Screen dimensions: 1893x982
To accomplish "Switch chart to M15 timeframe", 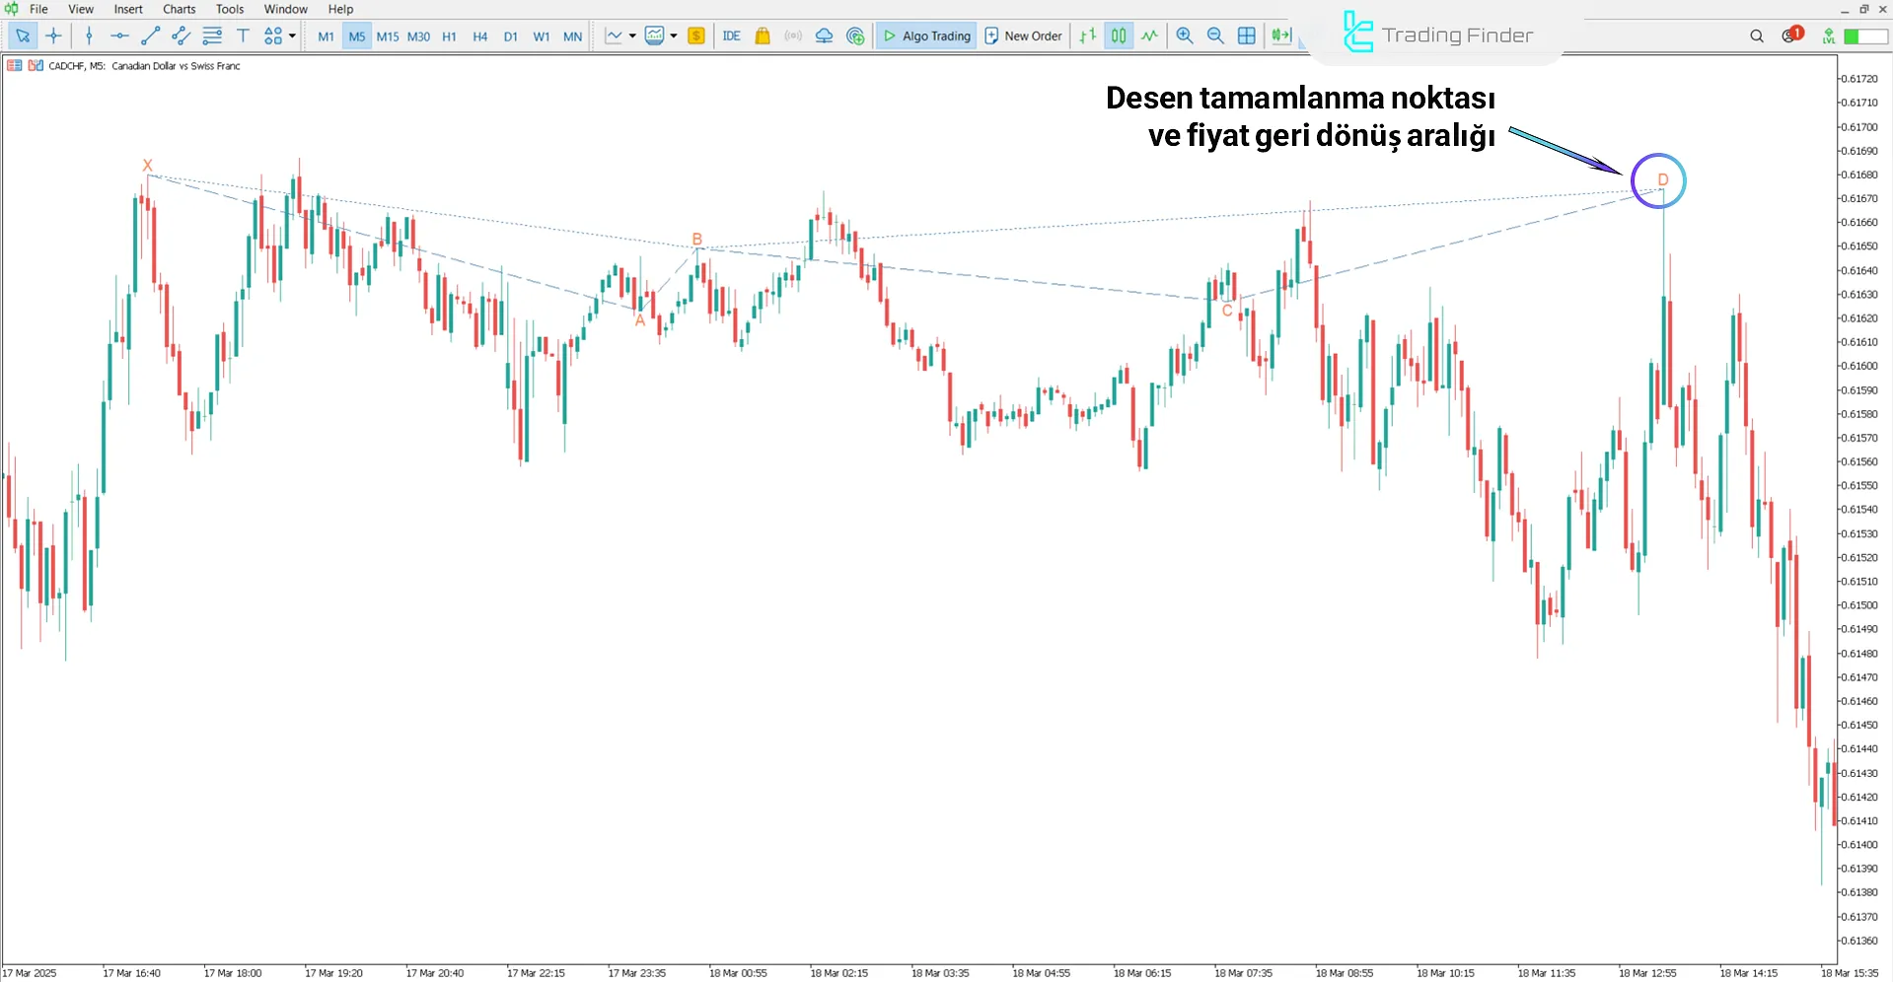I will 388,36.
